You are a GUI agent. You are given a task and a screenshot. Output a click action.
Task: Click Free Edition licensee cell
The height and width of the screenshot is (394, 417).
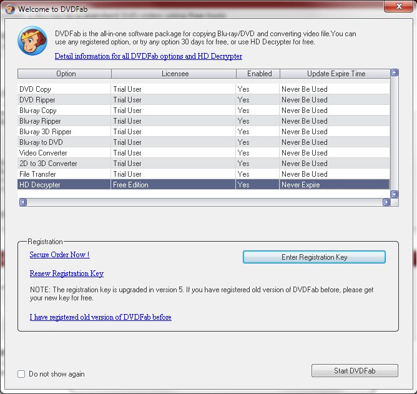pos(173,185)
